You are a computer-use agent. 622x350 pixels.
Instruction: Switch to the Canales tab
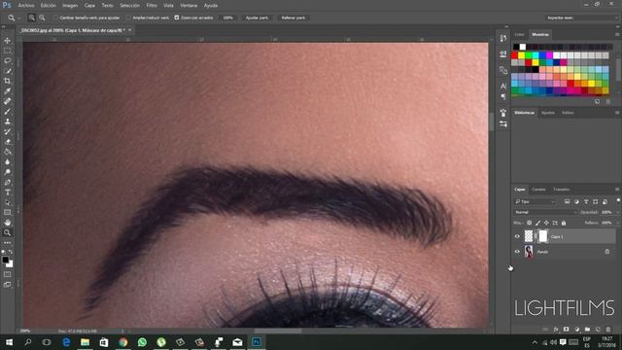click(x=538, y=190)
